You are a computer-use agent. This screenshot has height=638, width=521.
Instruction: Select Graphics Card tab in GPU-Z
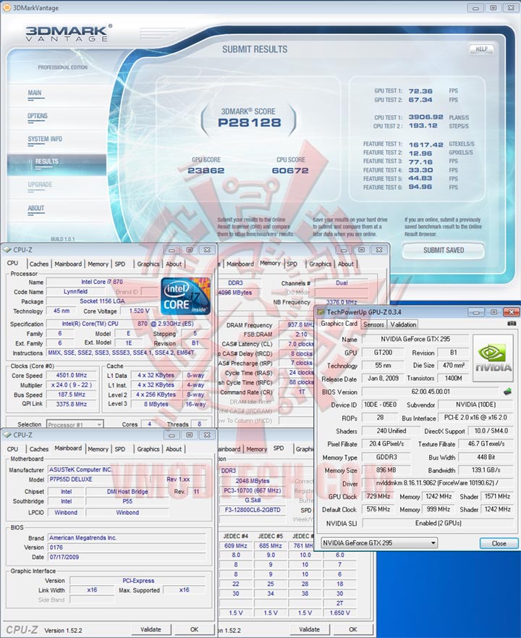point(339,324)
